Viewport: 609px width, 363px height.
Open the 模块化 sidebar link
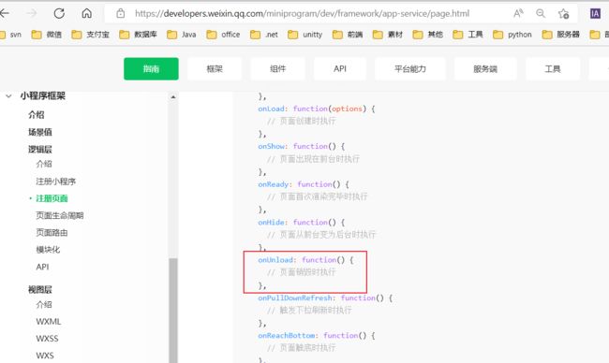(x=48, y=250)
